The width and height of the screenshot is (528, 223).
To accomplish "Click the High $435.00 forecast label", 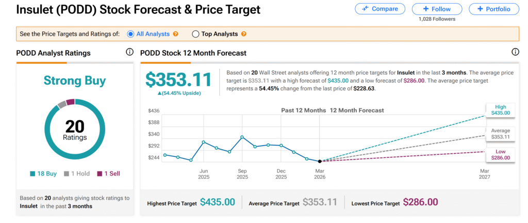I will click(500, 109).
